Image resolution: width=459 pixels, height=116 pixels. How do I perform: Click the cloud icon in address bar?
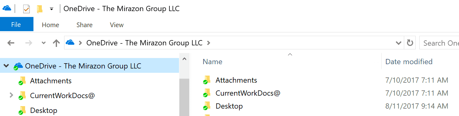(70, 43)
